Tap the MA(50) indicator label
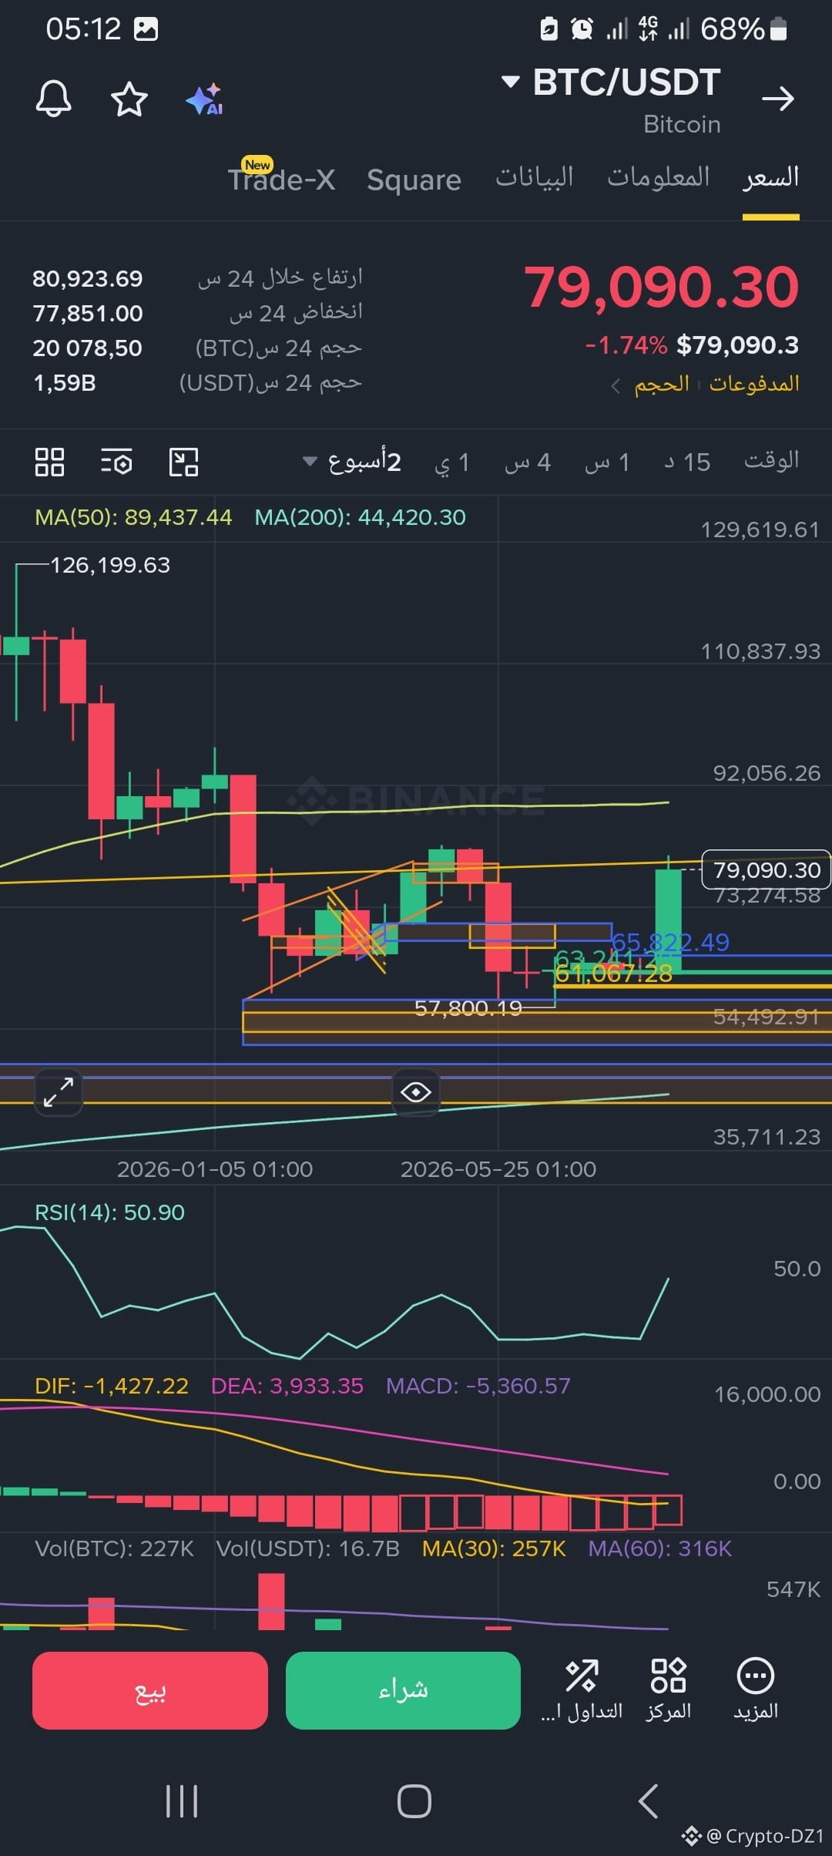This screenshot has width=832, height=1856. pos(133,517)
